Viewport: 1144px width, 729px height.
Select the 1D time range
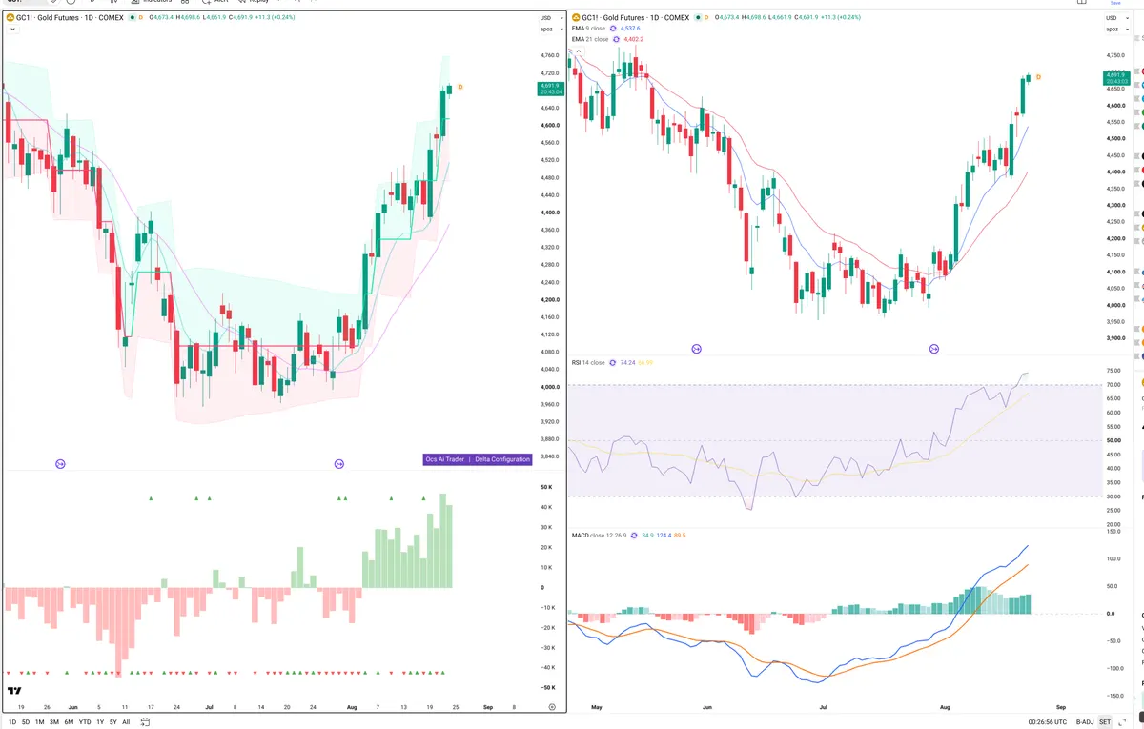click(11, 722)
